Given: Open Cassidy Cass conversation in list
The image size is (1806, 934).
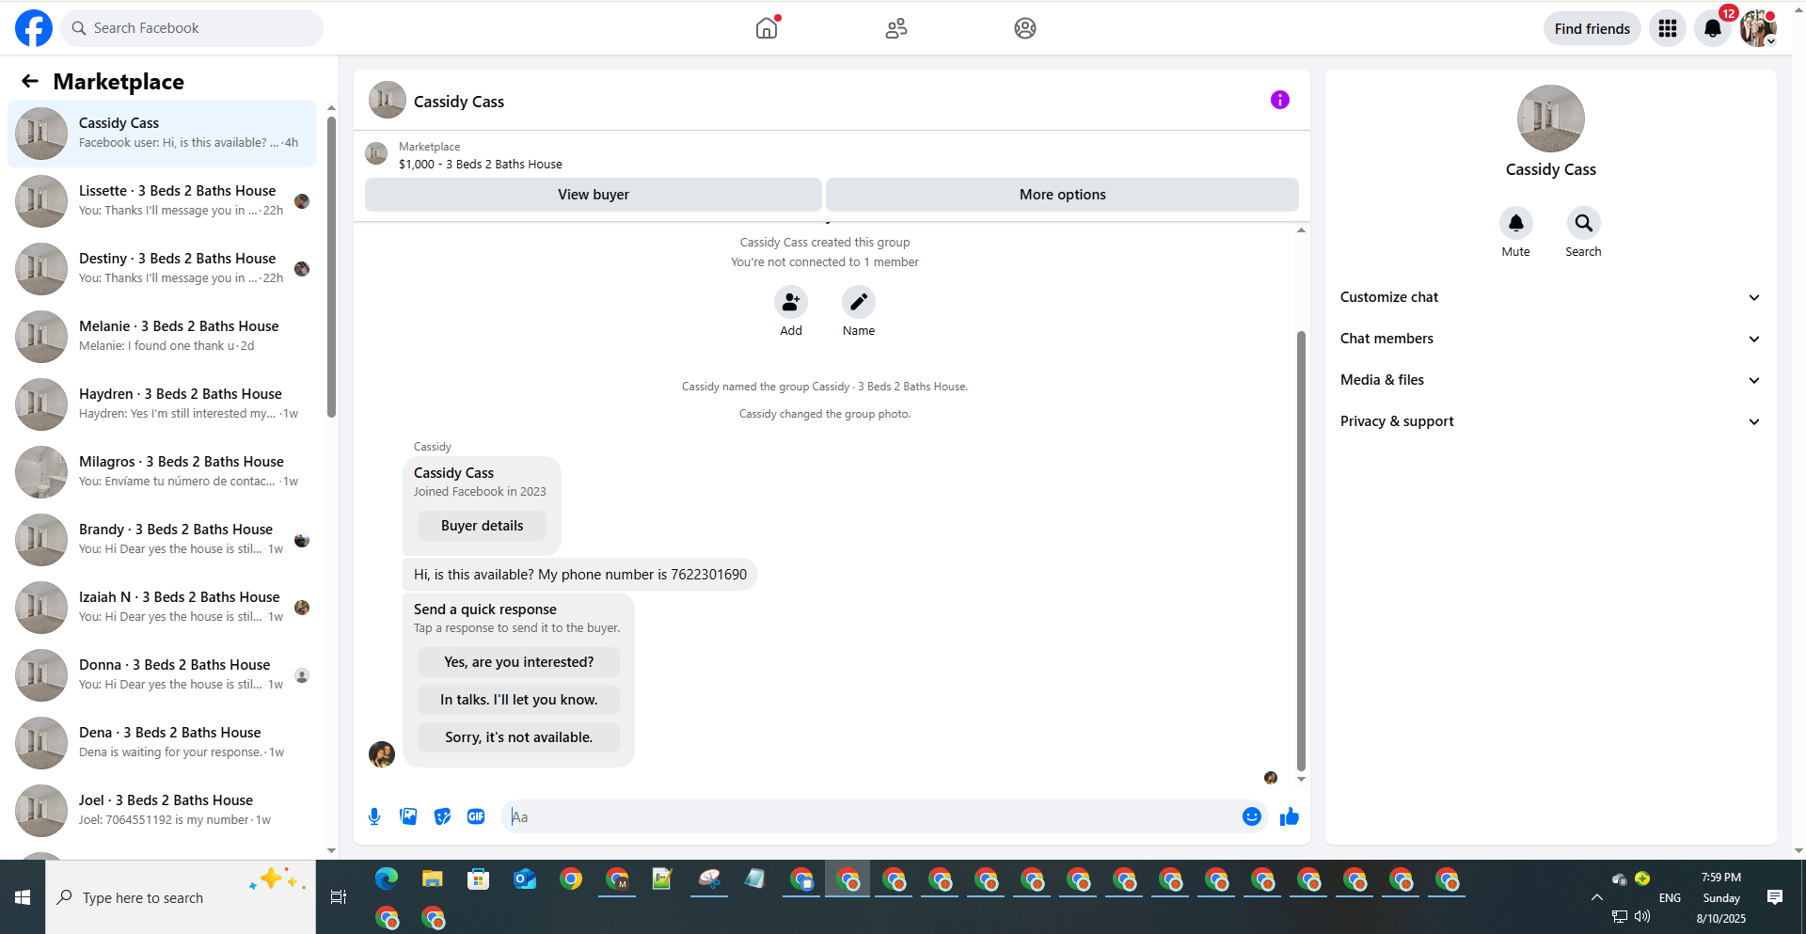Looking at the screenshot, I should 162,134.
